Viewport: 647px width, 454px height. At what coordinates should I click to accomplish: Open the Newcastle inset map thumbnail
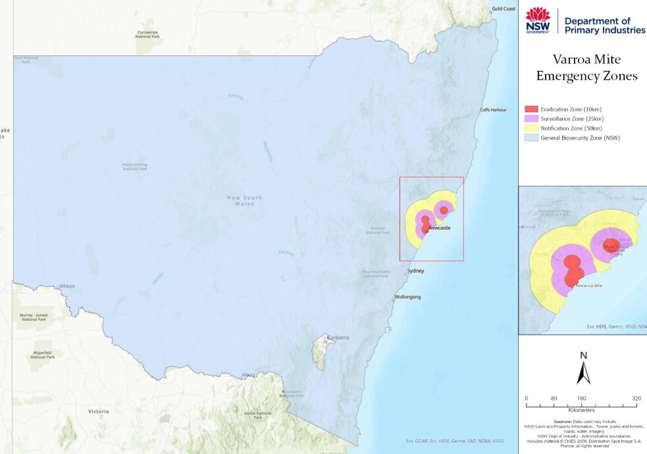pyautogui.click(x=582, y=260)
